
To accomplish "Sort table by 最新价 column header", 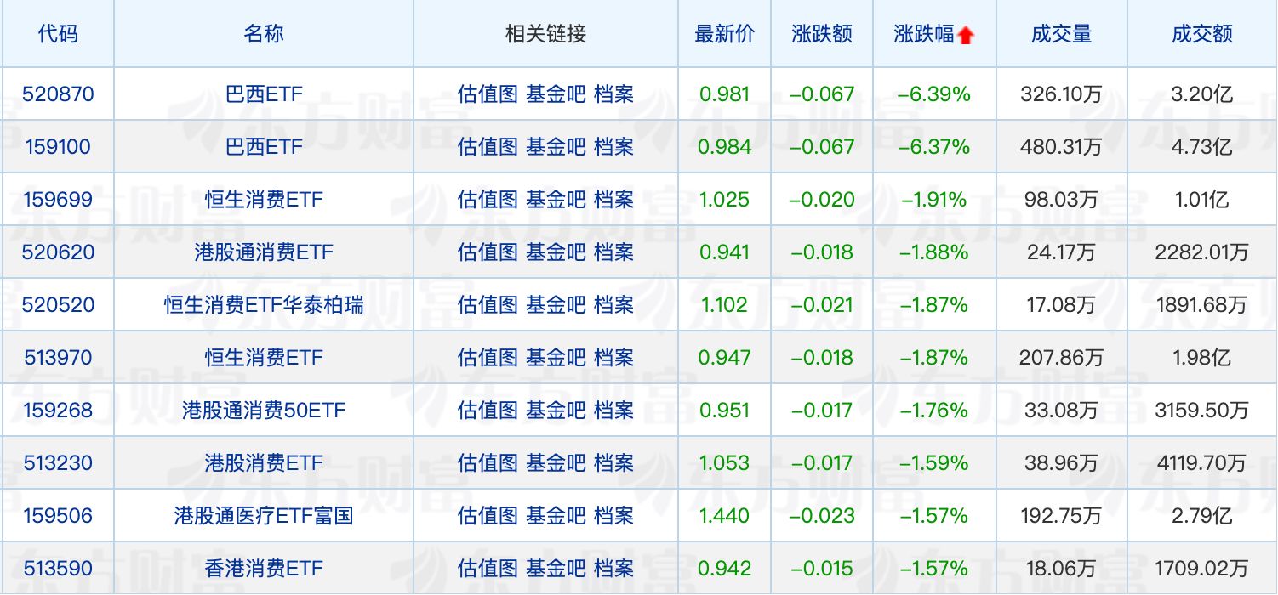I will [x=724, y=34].
